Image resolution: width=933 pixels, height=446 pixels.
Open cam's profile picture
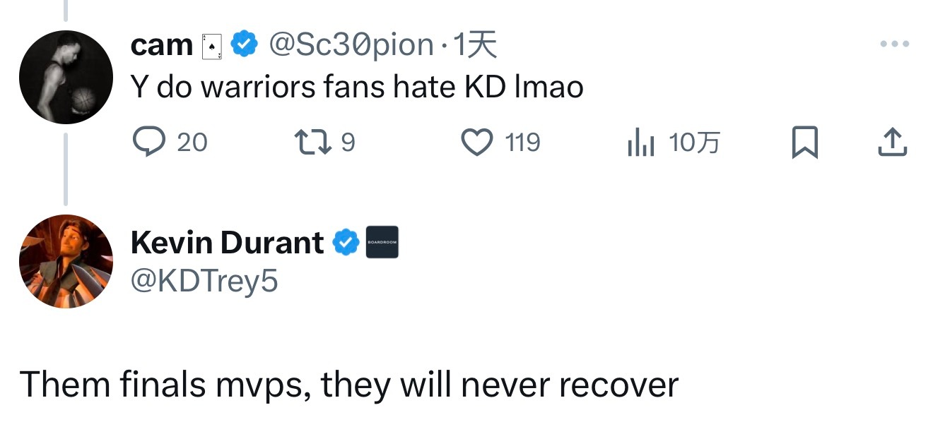66,78
